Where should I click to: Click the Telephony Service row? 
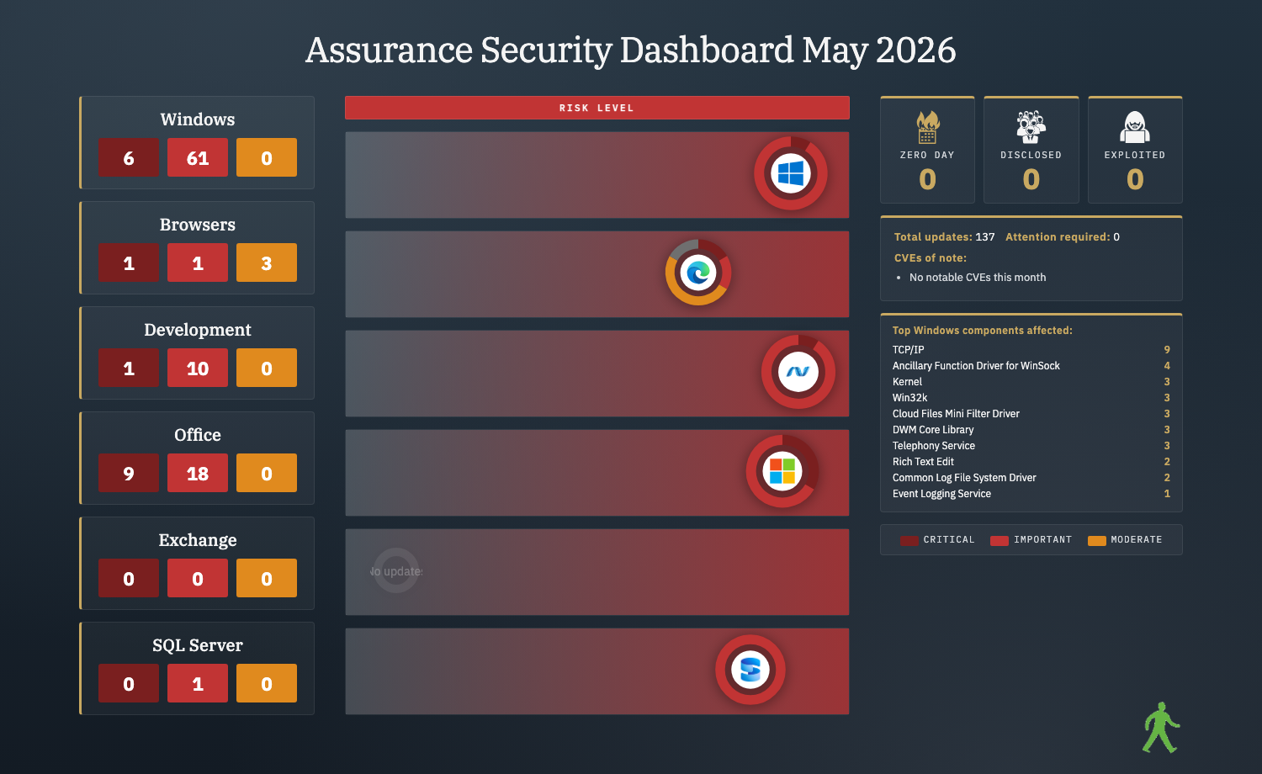click(x=1031, y=446)
